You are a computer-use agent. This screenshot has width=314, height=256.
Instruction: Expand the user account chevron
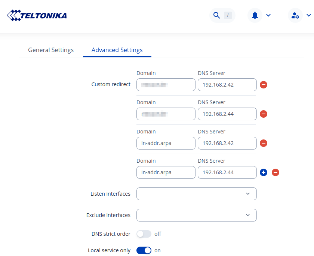tap(308, 15)
